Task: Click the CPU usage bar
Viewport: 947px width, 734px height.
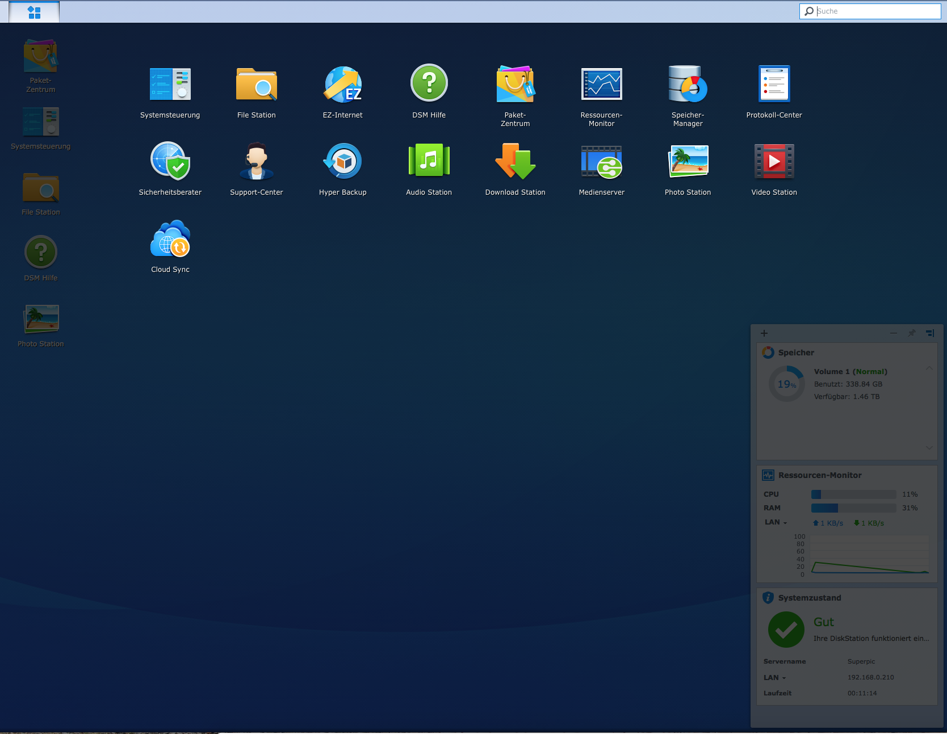Action: [x=854, y=494]
